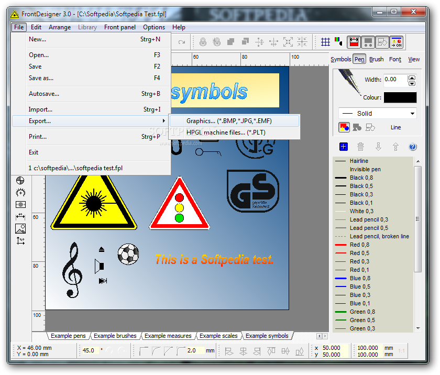The height and width of the screenshot is (375, 440).
Task: Select the crosshair circle tool
Action: [20, 180]
